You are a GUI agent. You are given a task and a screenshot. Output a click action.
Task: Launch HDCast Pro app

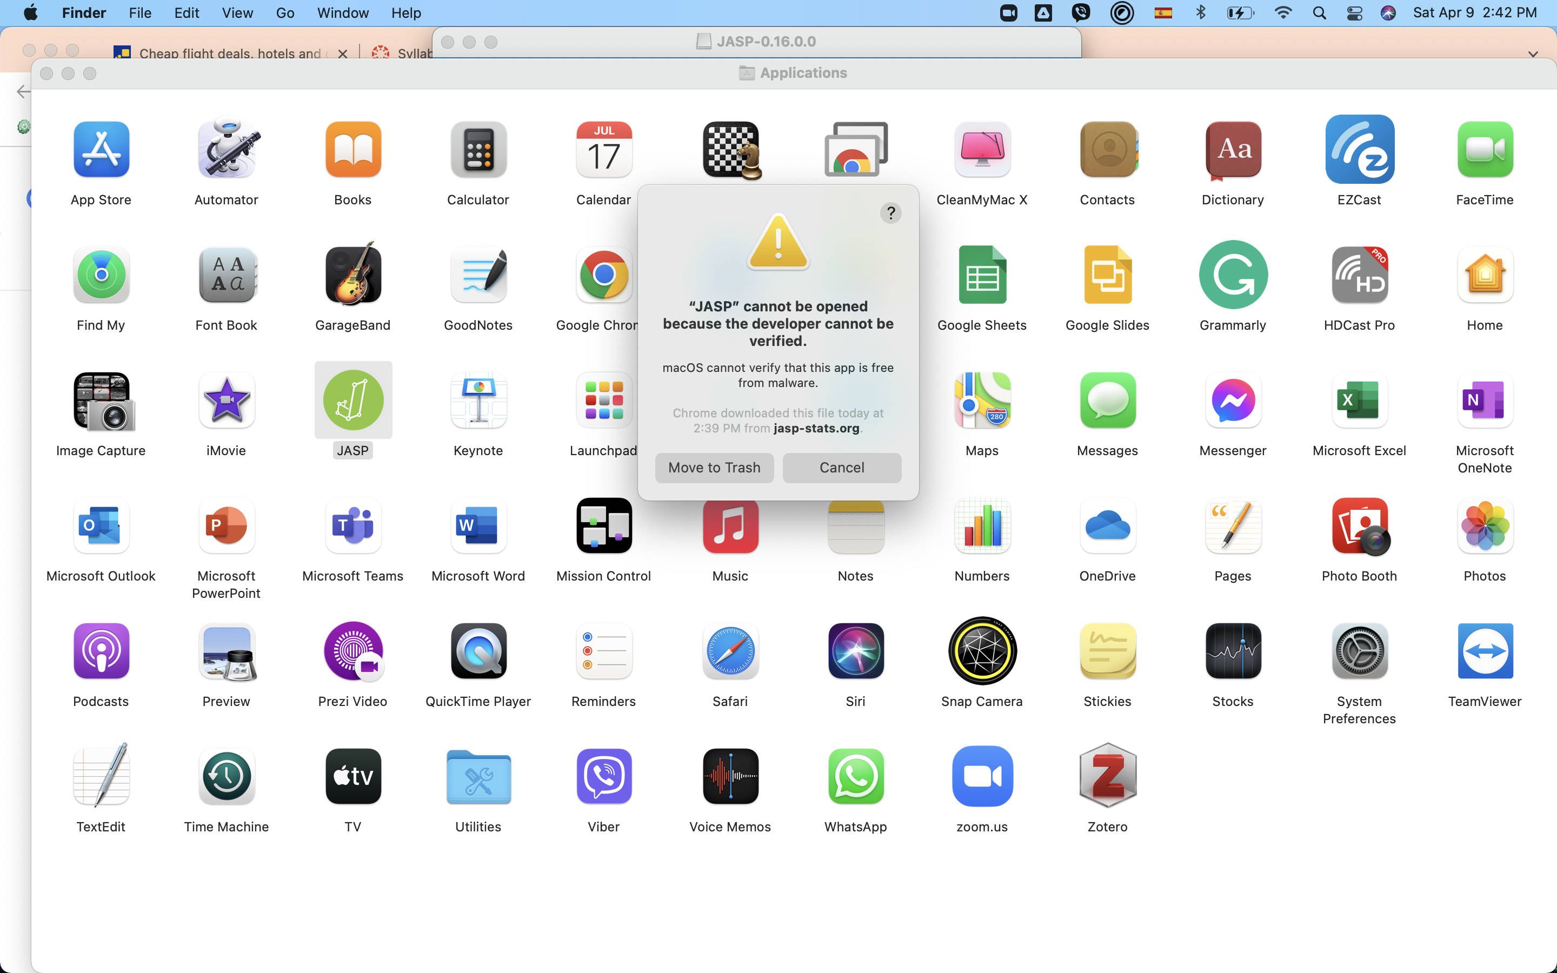[x=1359, y=275]
